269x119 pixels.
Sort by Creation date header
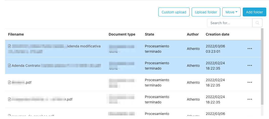point(217,34)
